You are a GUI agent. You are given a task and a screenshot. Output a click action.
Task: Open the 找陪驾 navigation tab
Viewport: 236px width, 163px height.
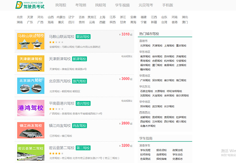pos(101,5)
